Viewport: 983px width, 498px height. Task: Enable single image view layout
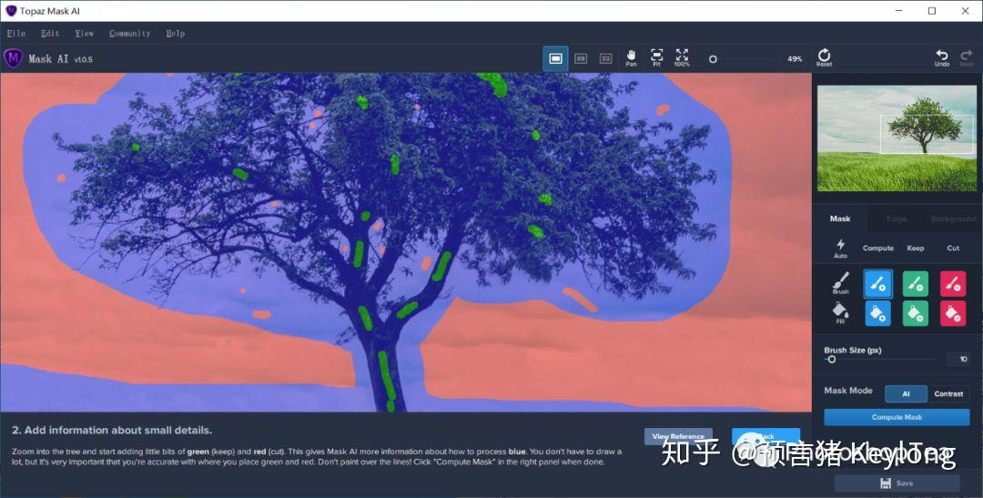pos(555,58)
